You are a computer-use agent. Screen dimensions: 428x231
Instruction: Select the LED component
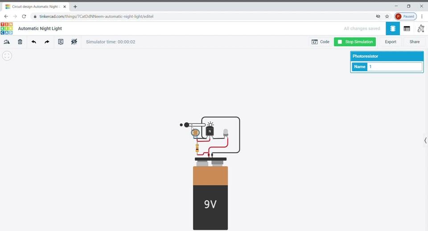[226, 133]
